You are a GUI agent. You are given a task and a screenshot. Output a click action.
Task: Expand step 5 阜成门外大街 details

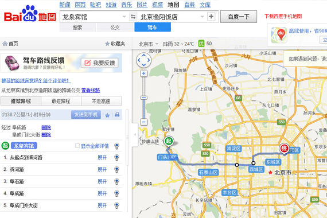[x=102, y=205]
